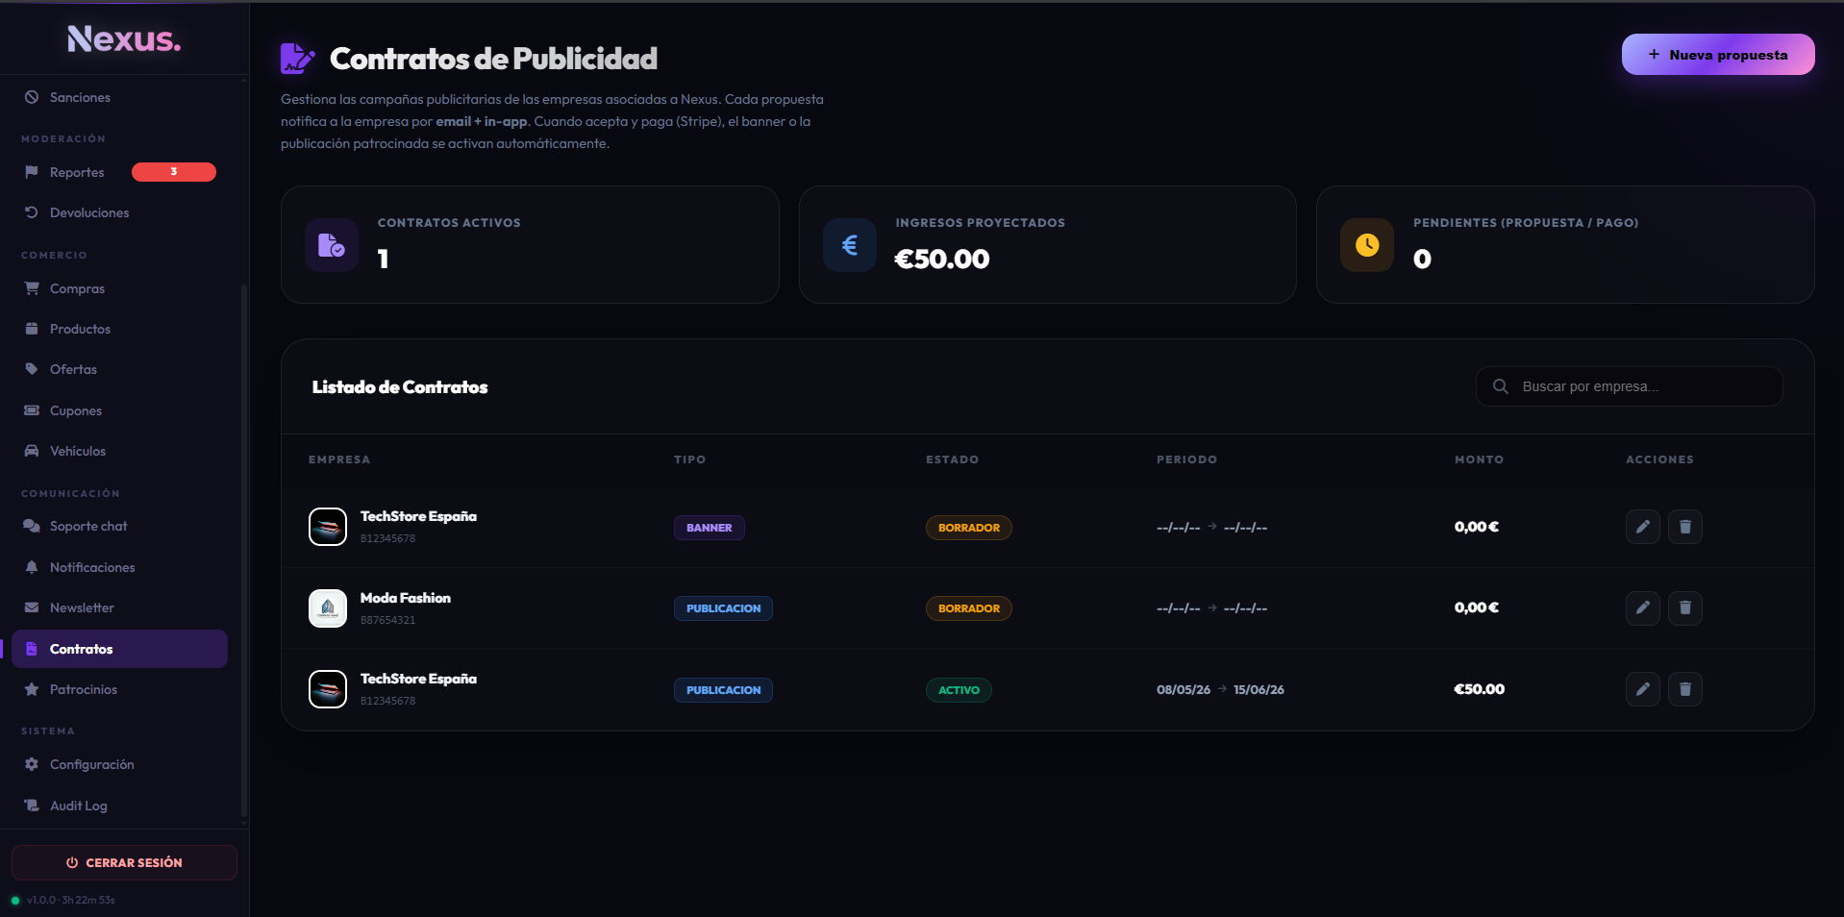The width and height of the screenshot is (1844, 917).
Task: Click the ACTIVO status badge
Action: tap(959, 690)
